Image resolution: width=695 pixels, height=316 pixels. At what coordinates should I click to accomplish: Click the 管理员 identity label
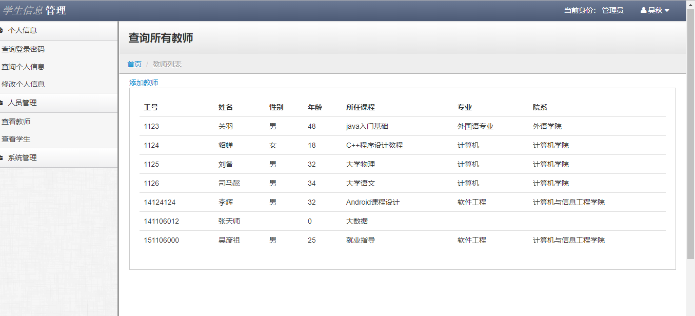pos(612,10)
